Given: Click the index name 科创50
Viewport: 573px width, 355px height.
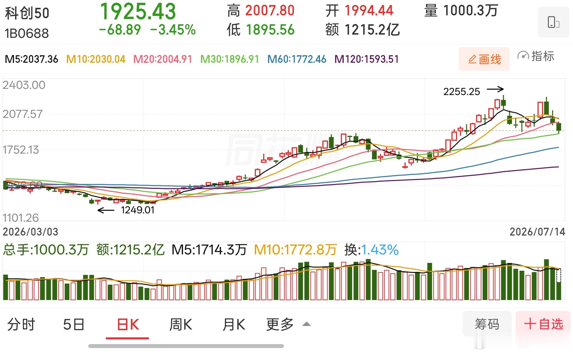Looking at the screenshot, I should [27, 13].
